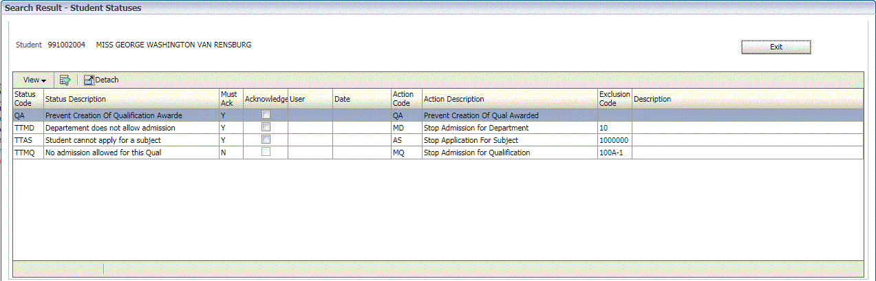Screen dimensions: 876x281
Task: Click 'Stop Admission for Department' cell
Action: [510, 128]
